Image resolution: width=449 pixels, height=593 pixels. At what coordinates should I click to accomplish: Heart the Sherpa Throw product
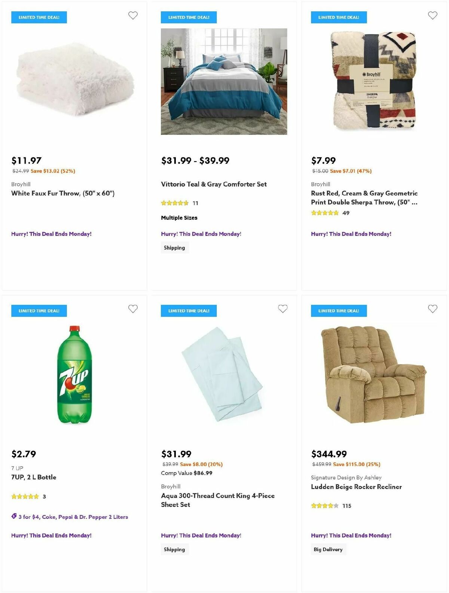pos(433,16)
